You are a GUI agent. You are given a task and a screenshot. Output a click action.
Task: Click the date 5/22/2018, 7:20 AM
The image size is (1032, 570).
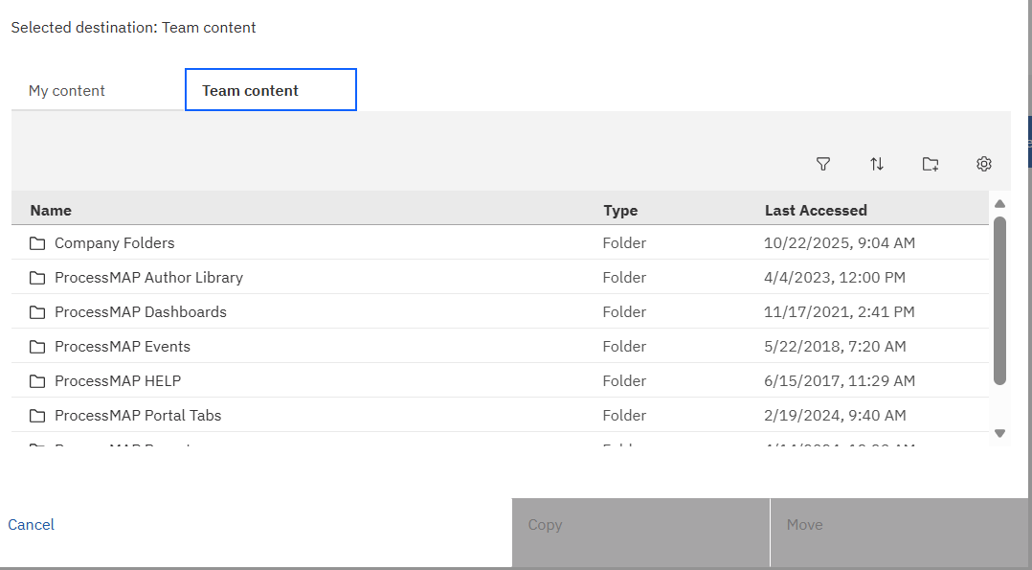pyautogui.click(x=835, y=347)
